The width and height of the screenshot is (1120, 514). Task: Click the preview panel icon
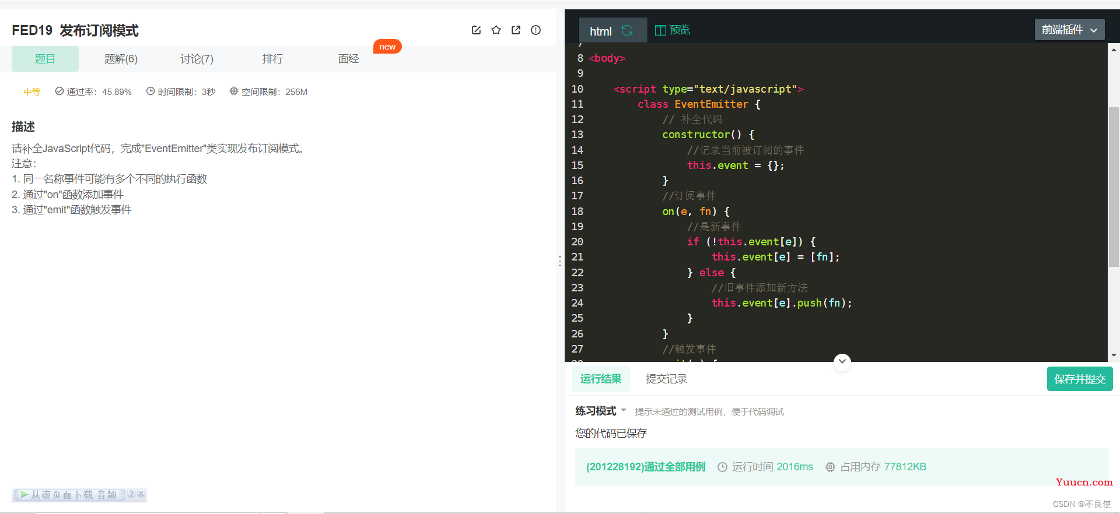click(660, 30)
